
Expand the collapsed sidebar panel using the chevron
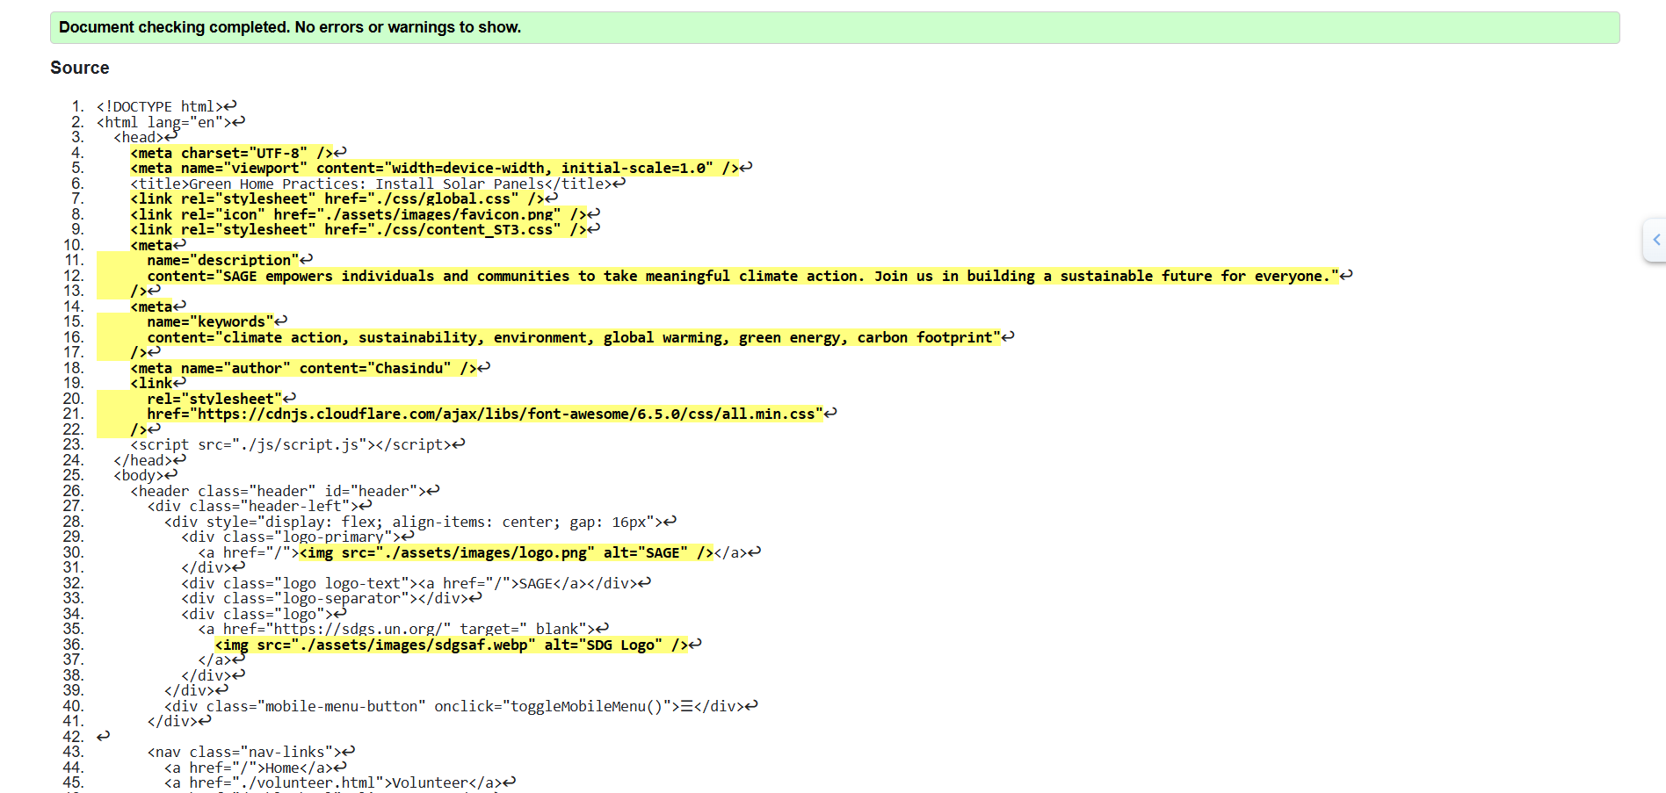[x=1655, y=240]
